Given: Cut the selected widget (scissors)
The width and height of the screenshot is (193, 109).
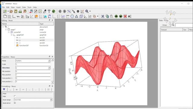Looking at the screenshot, I should pos(103,16).
